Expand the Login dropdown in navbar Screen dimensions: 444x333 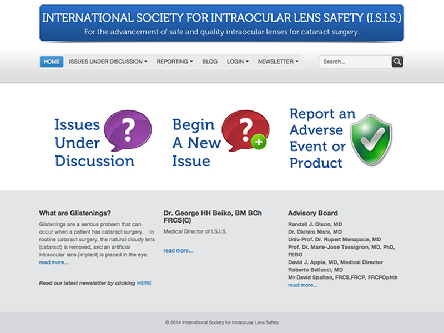(238, 62)
